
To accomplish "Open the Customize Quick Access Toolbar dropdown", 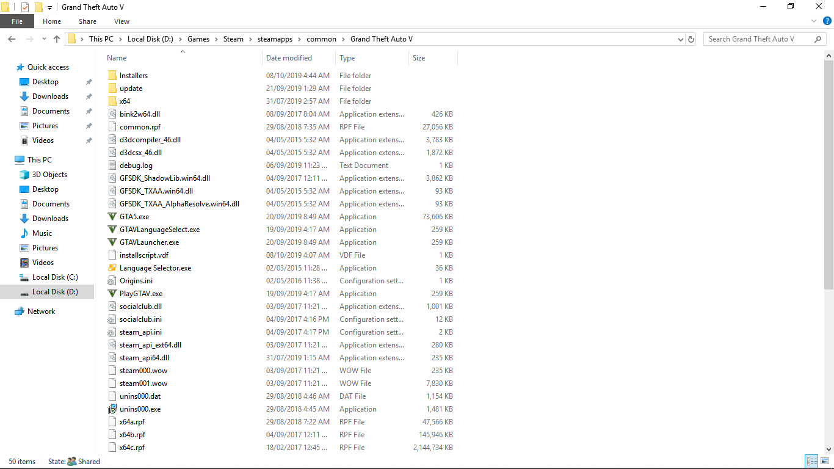I will 49,7.
